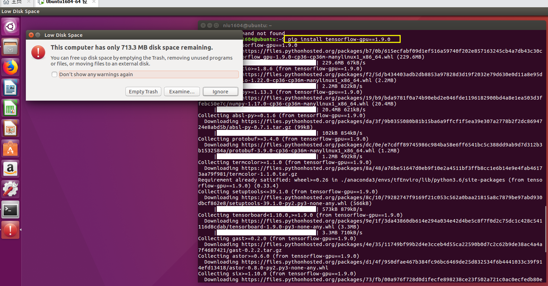
Task: Click '573kB 879kB/s' setuptools progress text
Action: coord(342,209)
